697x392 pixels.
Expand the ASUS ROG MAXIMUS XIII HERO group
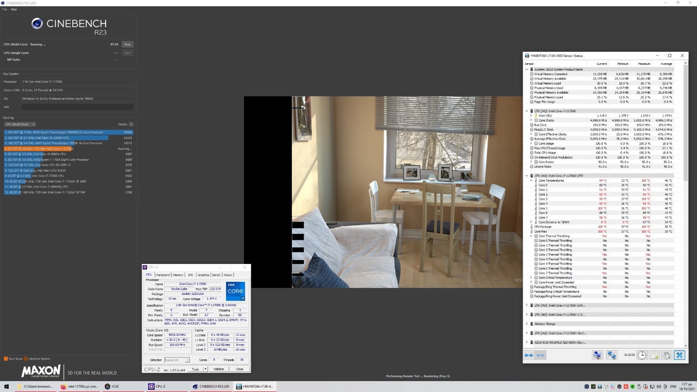527,342
